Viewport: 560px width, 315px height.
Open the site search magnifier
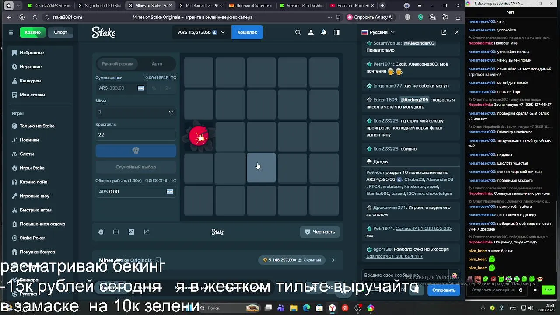point(298,32)
